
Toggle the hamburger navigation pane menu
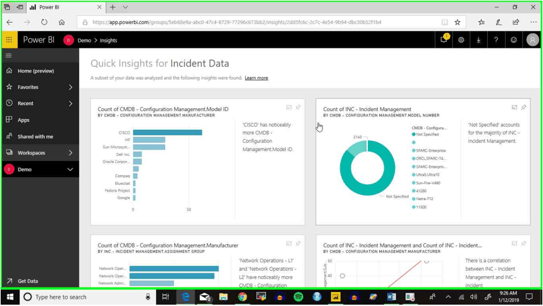9,55
